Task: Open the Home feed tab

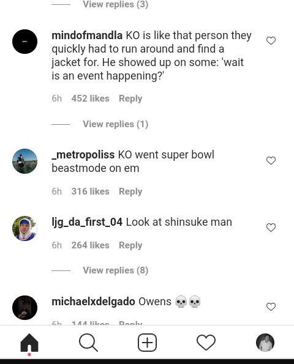Action: coord(29,343)
